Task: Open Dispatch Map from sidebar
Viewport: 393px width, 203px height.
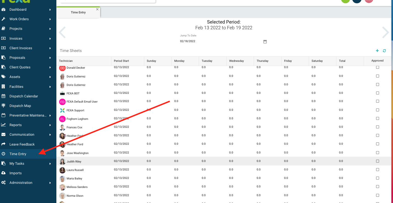Action: tap(20, 106)
